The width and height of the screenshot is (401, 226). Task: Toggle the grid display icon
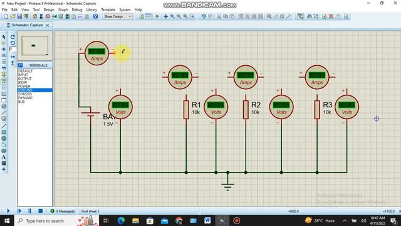[x=148, y=16]
